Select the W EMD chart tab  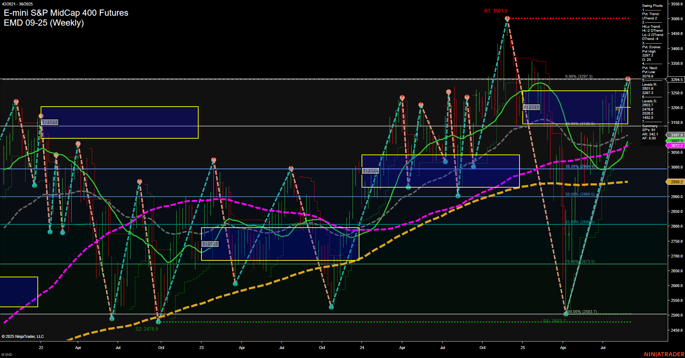tap(6, 354)
